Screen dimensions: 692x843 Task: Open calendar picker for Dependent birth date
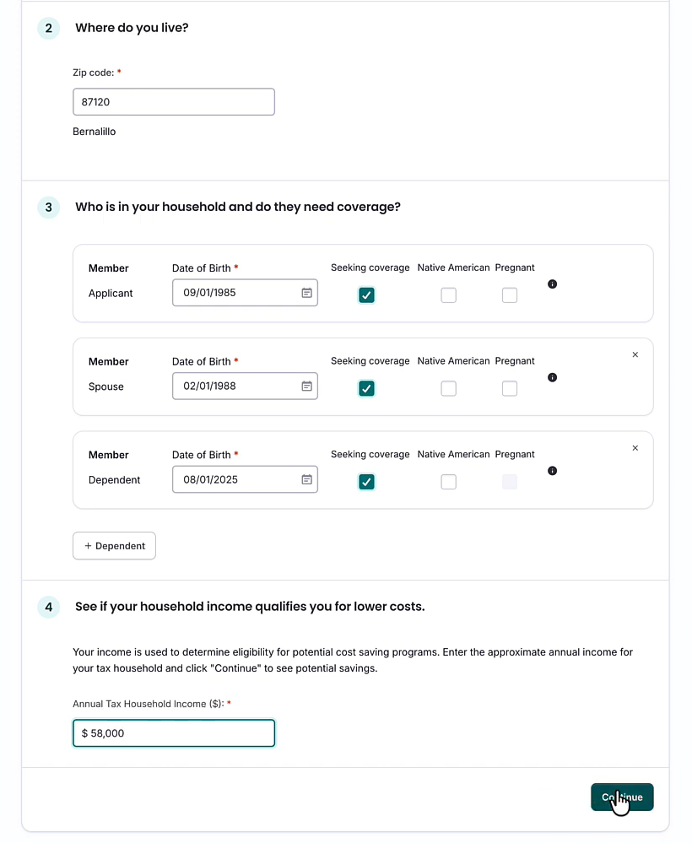pyautogui.click(x=307, y=479)
